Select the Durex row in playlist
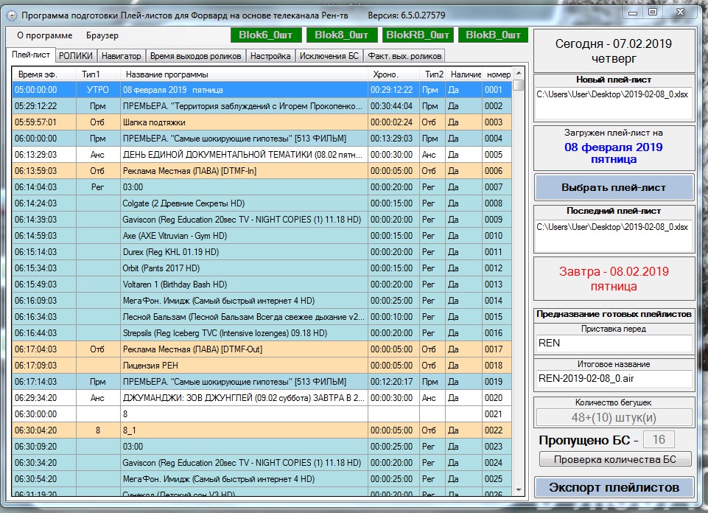The width and height of the screenshot is (708, 513). (x=243, y=252)
